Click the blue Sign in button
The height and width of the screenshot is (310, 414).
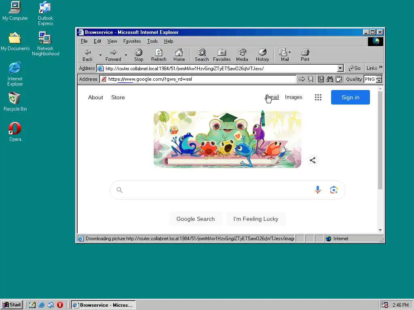pyautogui.click(x=351, y=97)
